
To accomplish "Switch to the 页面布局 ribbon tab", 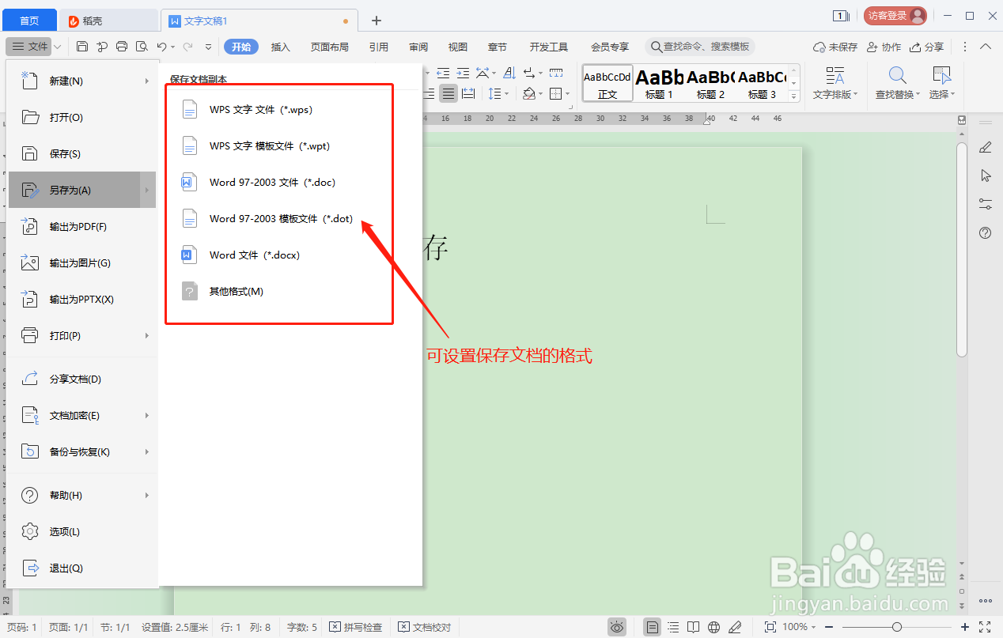I will point(330,47).
